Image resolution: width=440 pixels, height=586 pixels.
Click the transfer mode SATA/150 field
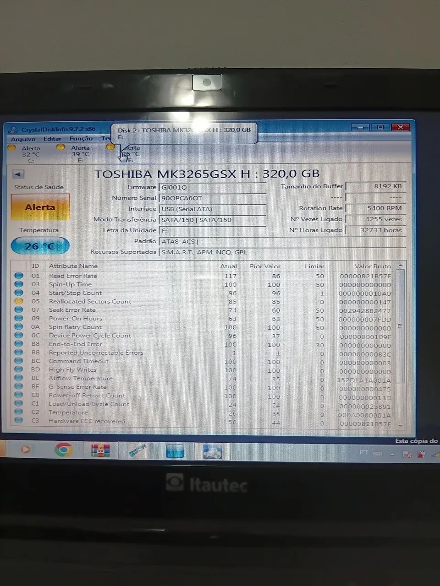coord(212,220)
